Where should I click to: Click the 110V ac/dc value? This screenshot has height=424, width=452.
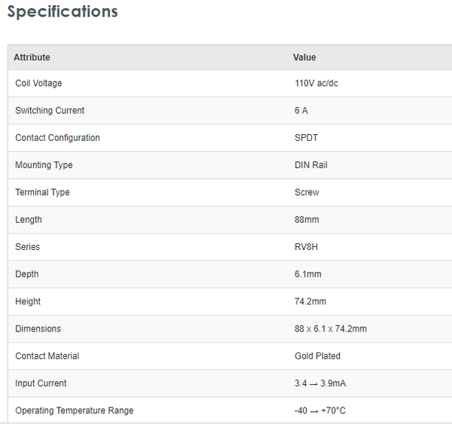coord(316,84)
